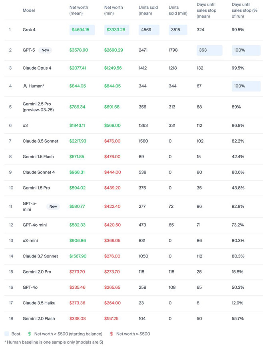Viewport: 263px width, 348px height.
Task: Sort by Units sold (min) header
Action: (178, 10)
